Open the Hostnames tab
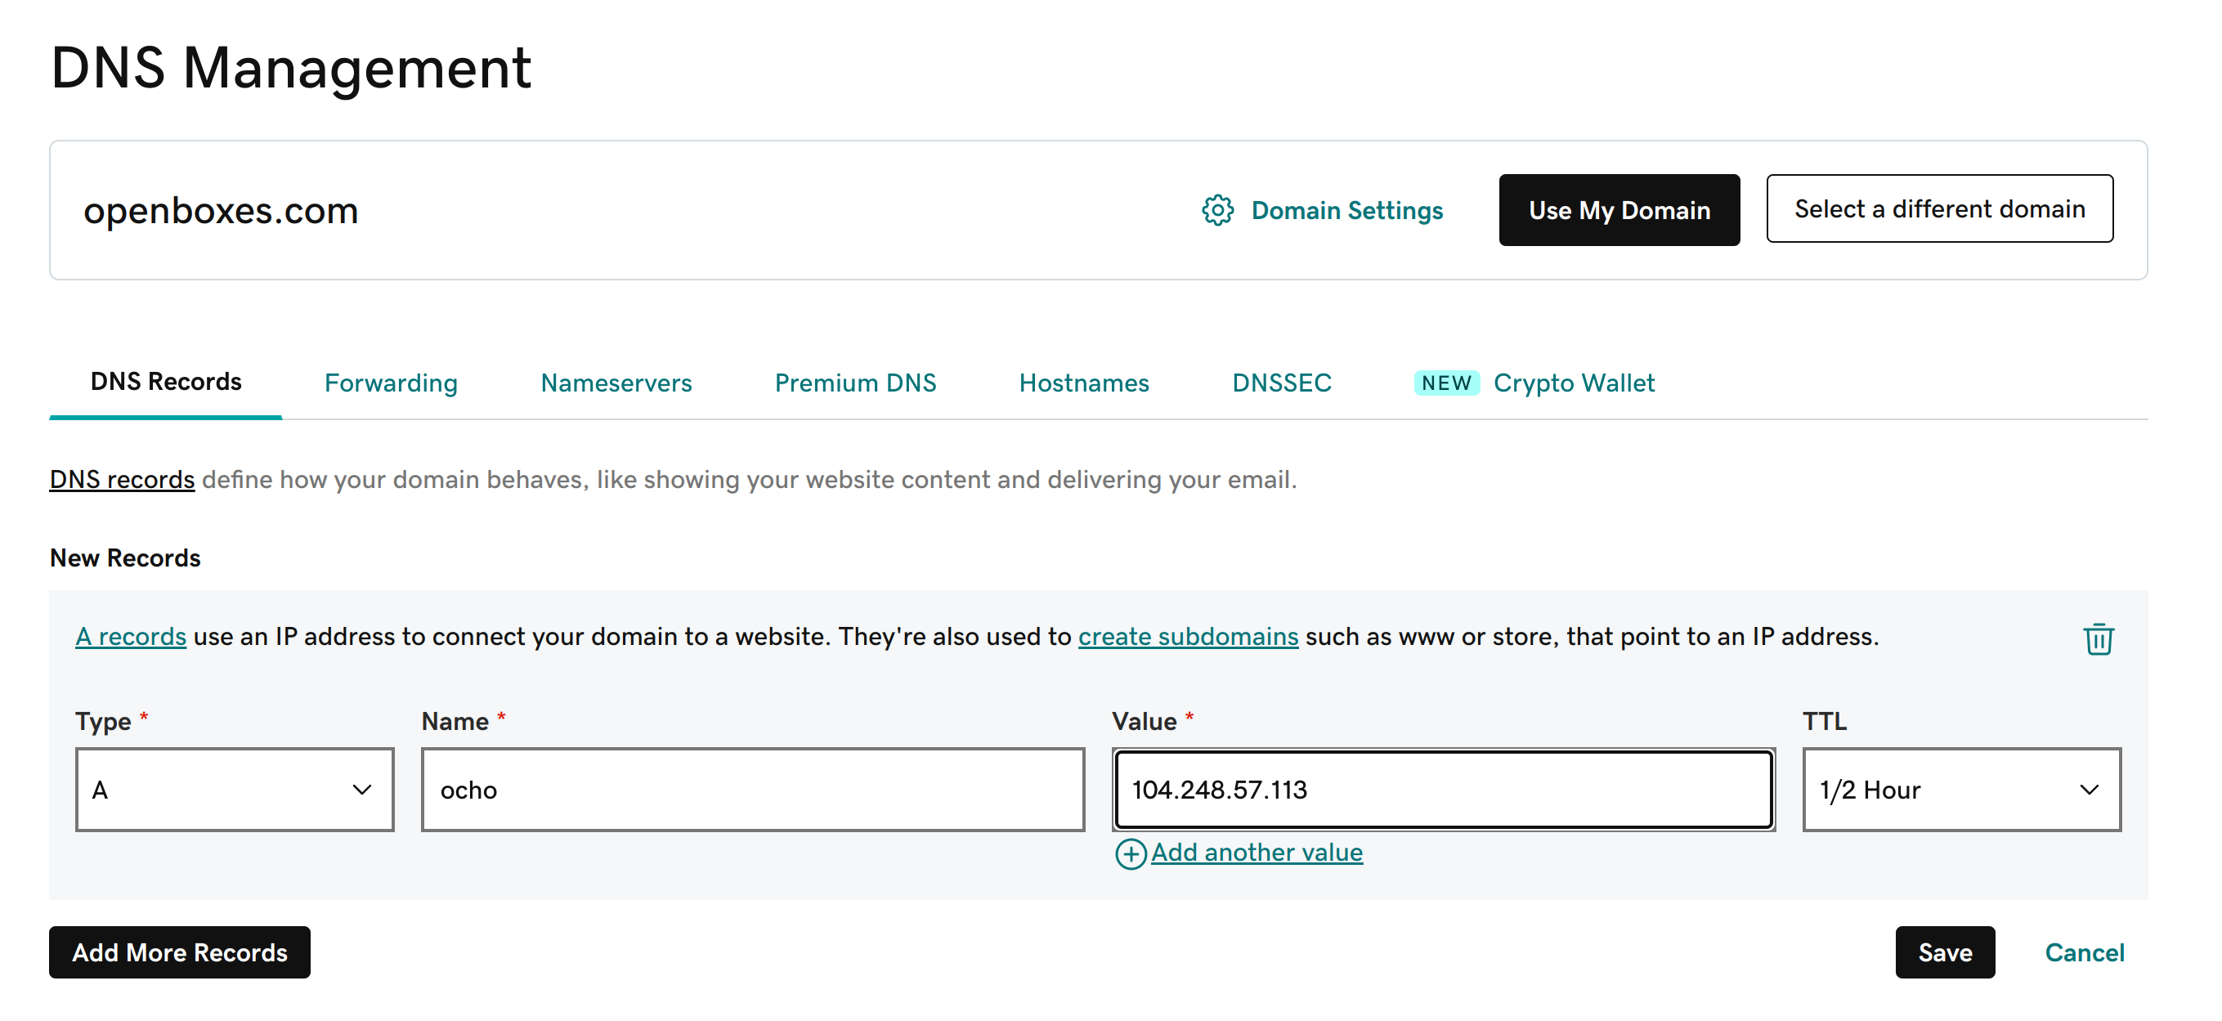 tap(1083, 383)
